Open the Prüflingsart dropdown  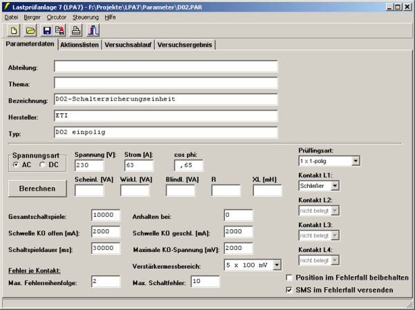[356, 161]
